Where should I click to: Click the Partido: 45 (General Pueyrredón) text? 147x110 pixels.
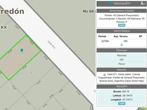pos(122,15)
